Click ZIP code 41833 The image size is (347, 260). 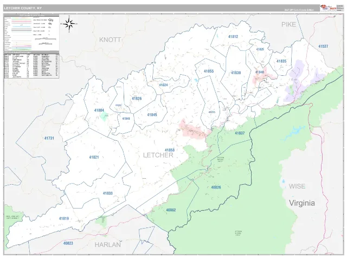click(x=107, y=193)
